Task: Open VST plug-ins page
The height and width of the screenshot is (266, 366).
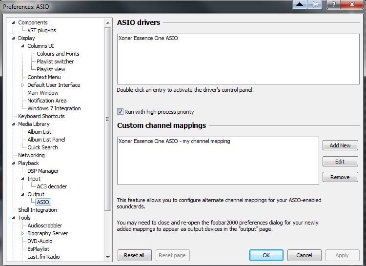Action: click(x=41, y=30)
